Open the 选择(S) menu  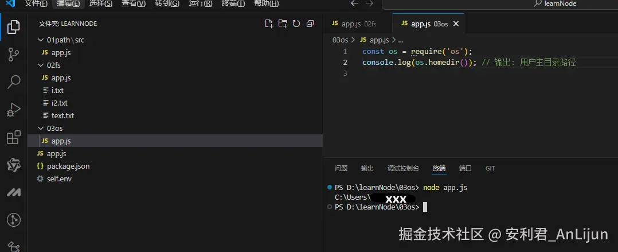[100, 3]
